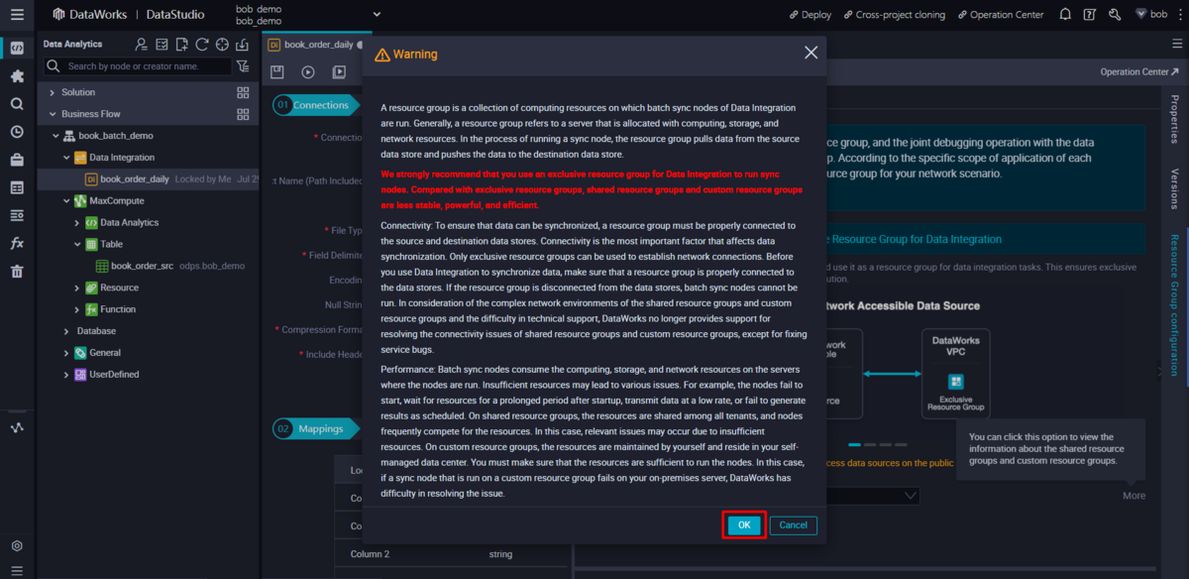
Task: Run the book_order_daily node with play icon
Action: click(308, 72)
